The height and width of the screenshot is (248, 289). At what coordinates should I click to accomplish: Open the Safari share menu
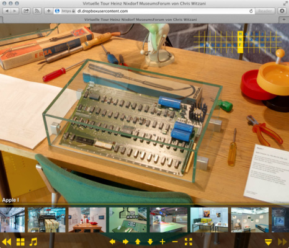click(x=26, y=11)
